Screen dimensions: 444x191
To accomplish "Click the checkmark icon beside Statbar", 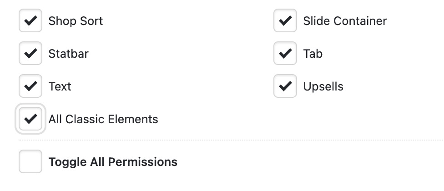I will pos(30,54).
